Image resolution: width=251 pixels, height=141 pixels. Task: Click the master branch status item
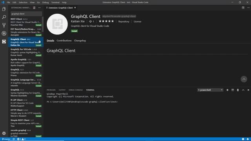coord(6,139)
